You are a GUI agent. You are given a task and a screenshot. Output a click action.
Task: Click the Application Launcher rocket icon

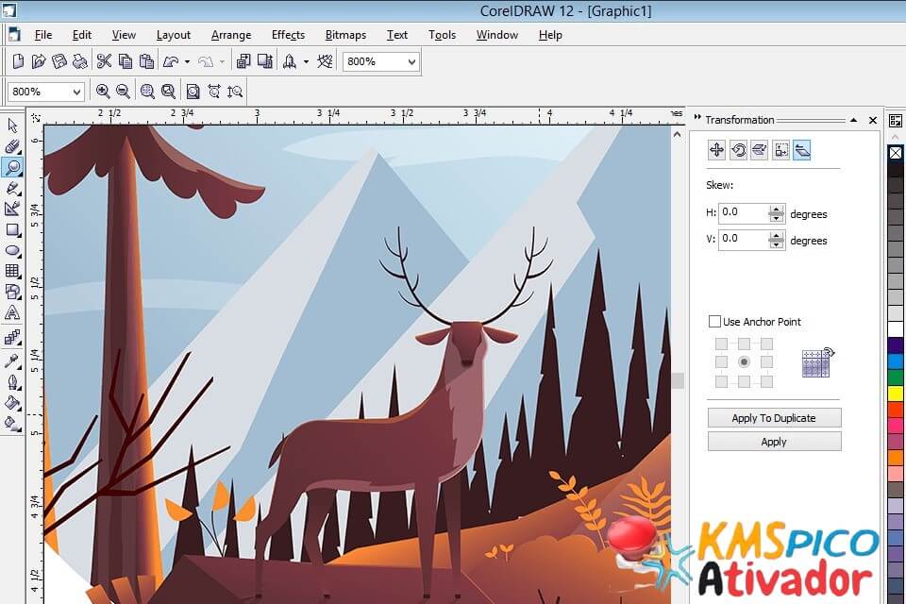click(290, 61)
